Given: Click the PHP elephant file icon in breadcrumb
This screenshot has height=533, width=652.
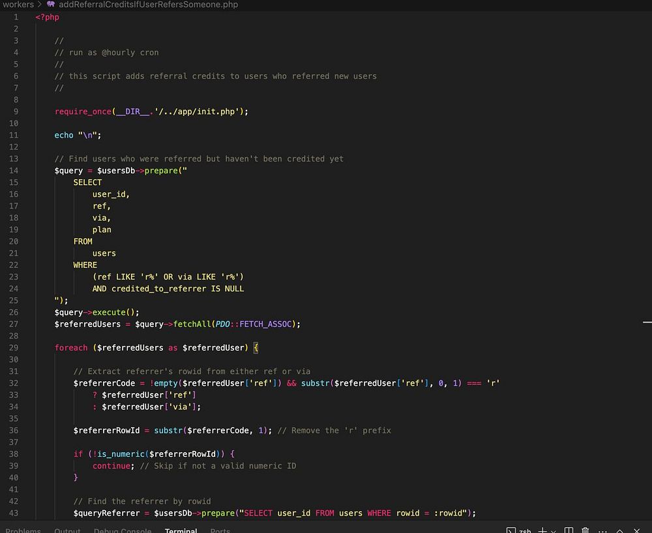Looking at the screenshot, I should coord(51,5).
